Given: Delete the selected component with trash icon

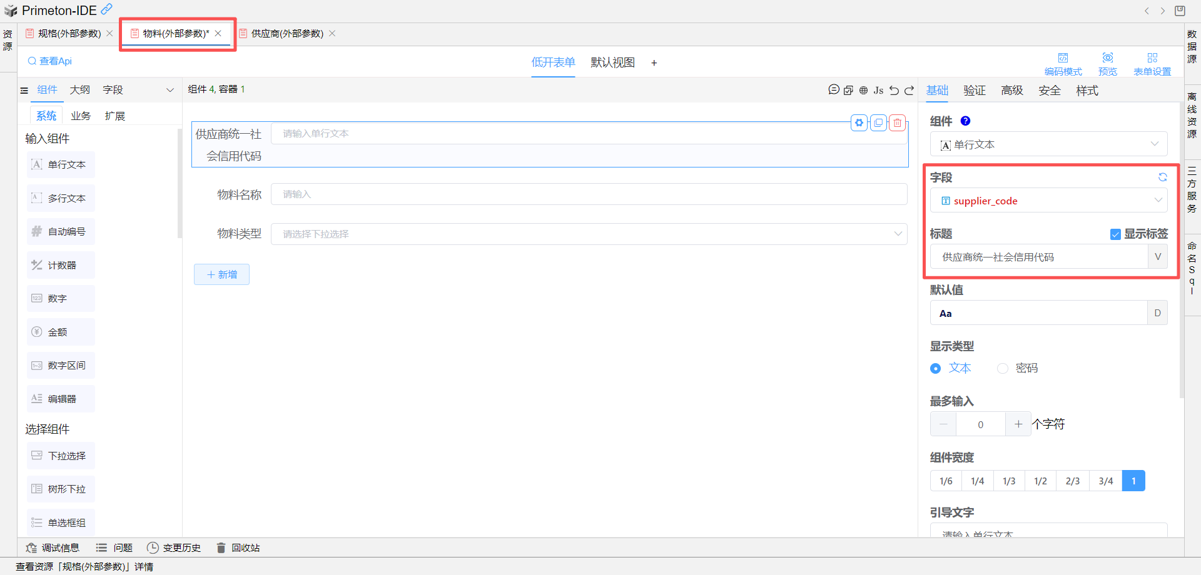Looking at the screenshot, I should [898, 123].
